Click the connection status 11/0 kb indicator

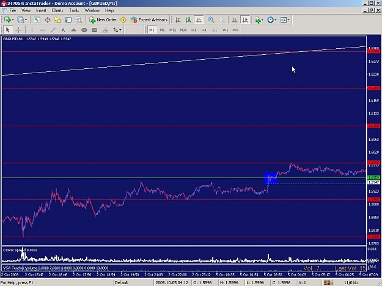coord(351,282)
